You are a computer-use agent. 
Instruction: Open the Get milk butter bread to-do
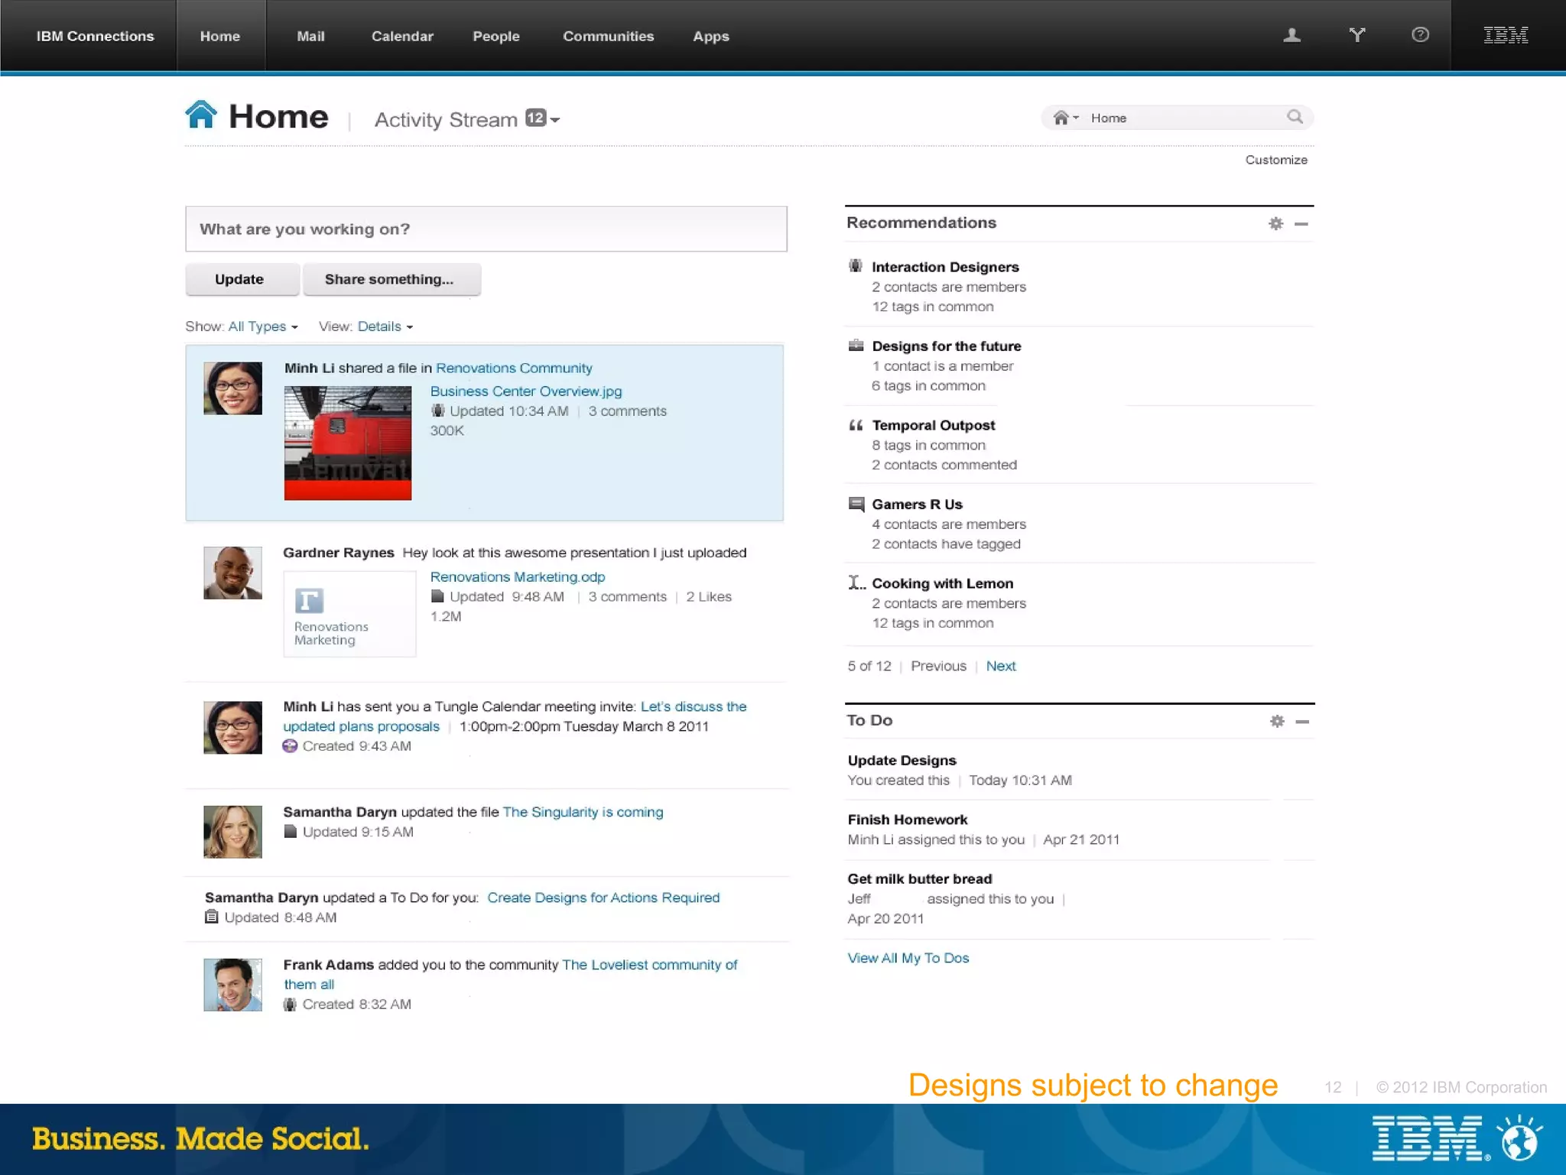920,878
